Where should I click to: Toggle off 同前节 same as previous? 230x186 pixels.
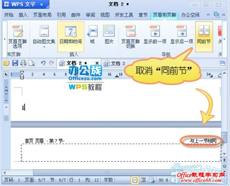tap(204, 37)
